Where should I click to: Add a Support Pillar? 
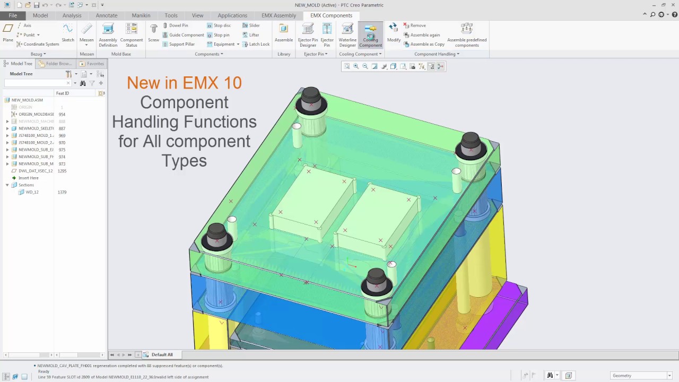click(x=178, y=45)
